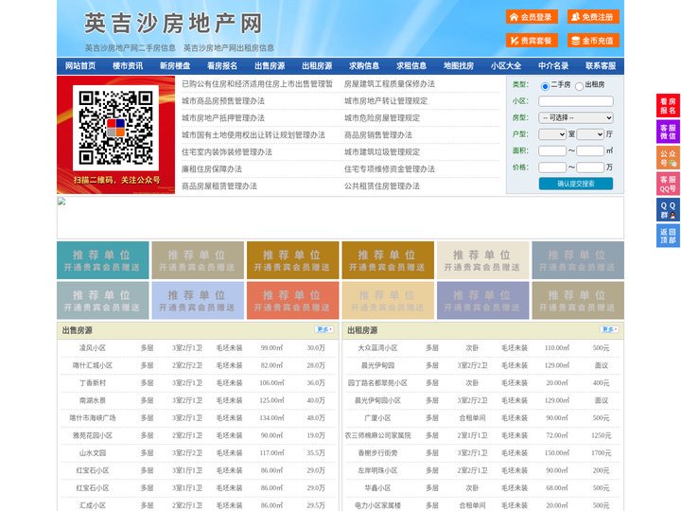681x511 pixels.
Task: Open the 房型 可选择 dropdown
Action: point(576,117)
